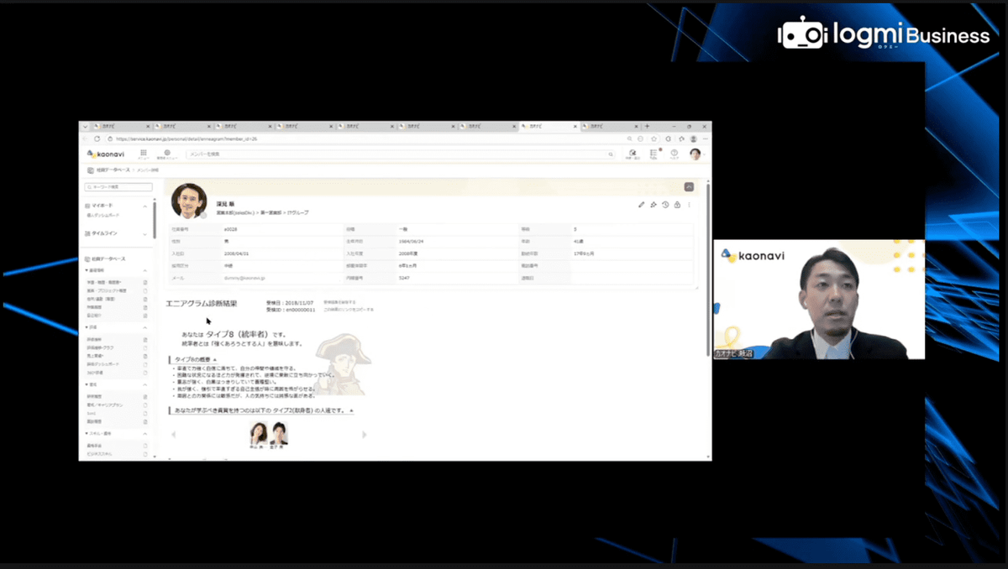1008x569 pixels.
Task: Open the user avatar account dropdown
Action: coord(695,154)
